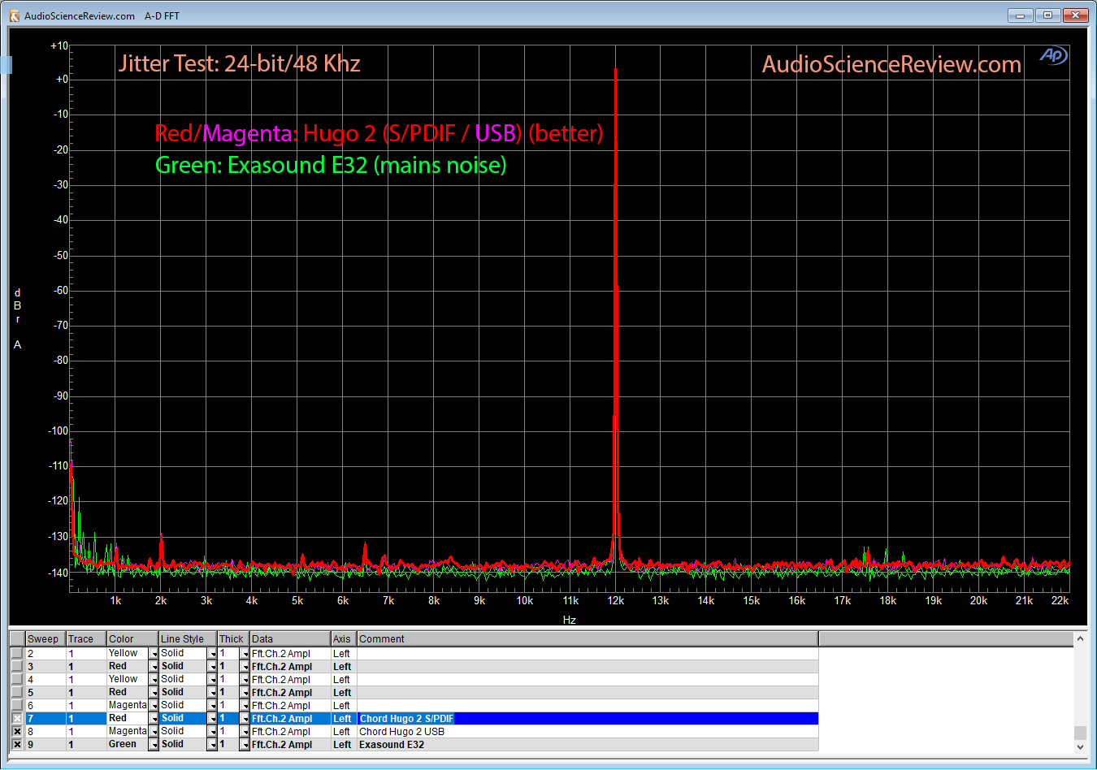Viewport: 1097px width, 770px height.
Task: Click the '-140' dBr axis label
Action: point(59,573)
